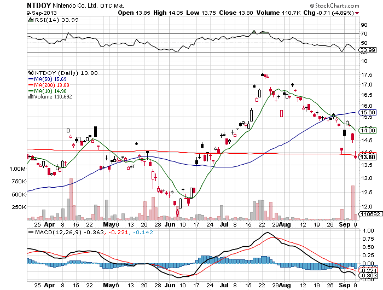Click the bold 13.80 last-price tag
The height and width of the screenshot is (290, 383).
tap(368, 157)
